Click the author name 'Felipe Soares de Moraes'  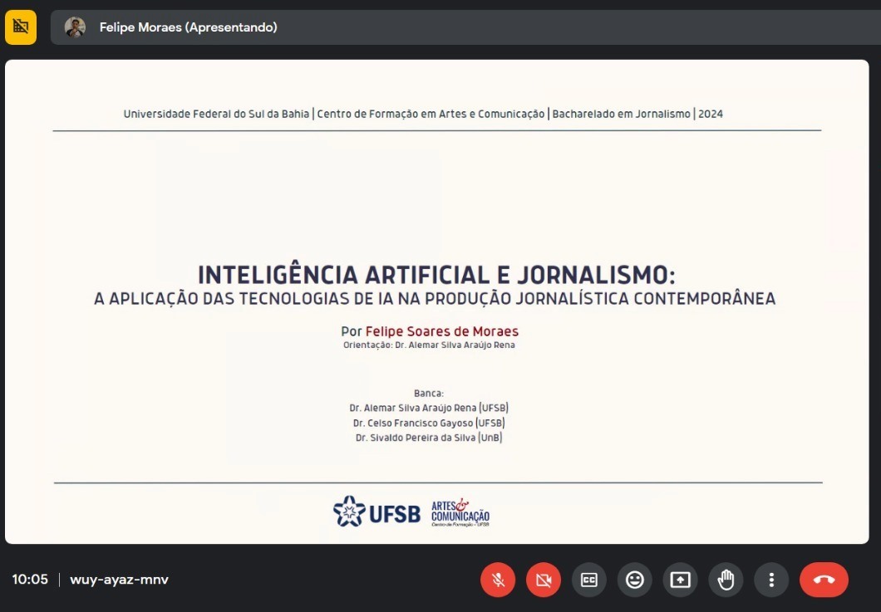pos(442,331)
